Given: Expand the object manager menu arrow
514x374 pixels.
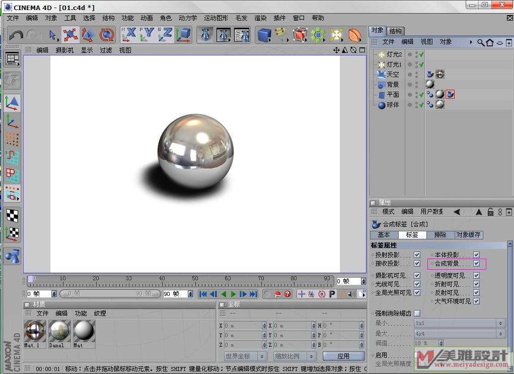Looking at the screenshot, I should click(x=471, y=42).
